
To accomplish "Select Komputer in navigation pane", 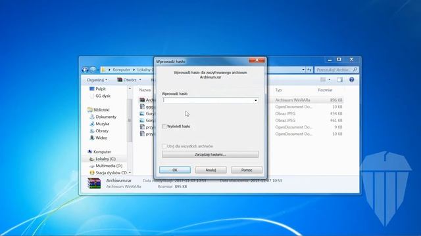I will [102, 151].
